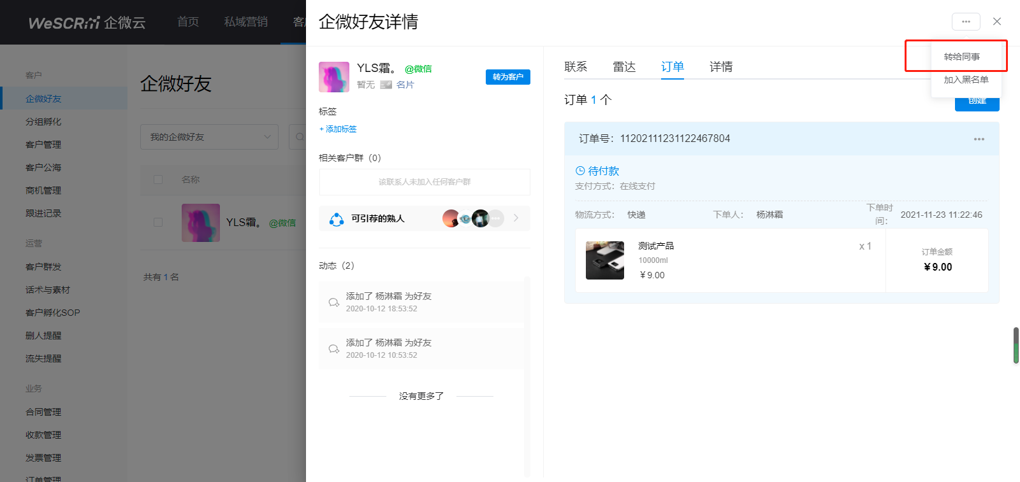Screen dimensions: 1020x482
Task: Select 转给同事 from the dropdown menu
Action: coord(962,57)
